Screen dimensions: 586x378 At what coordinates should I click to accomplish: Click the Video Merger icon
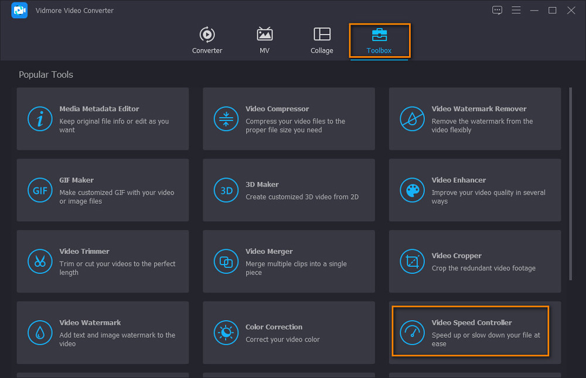pyautogui.click(x=226, y=262)
